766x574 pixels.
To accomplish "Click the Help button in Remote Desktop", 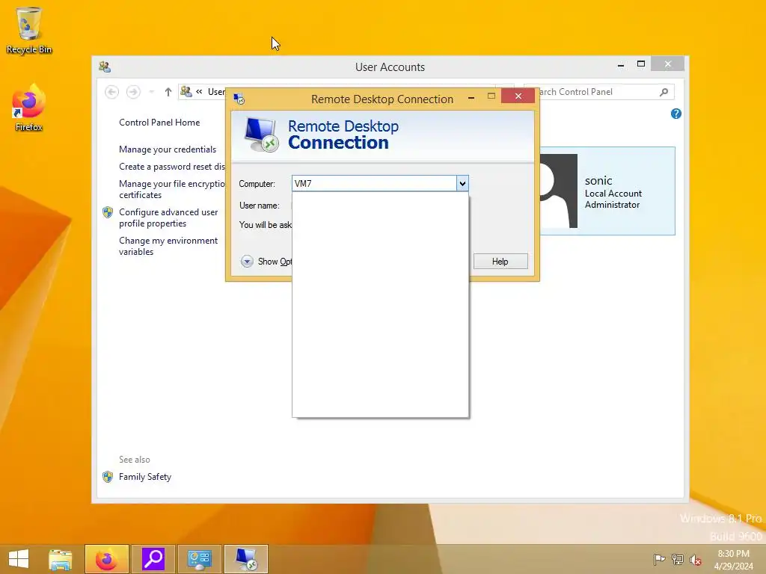I will [500, 261].
